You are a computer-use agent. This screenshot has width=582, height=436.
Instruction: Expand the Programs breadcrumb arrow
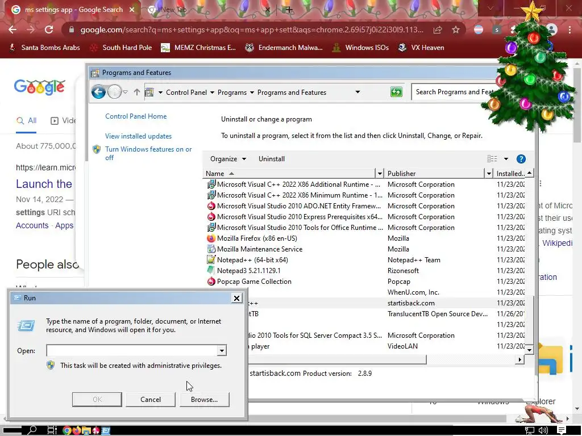coord(252,93)
